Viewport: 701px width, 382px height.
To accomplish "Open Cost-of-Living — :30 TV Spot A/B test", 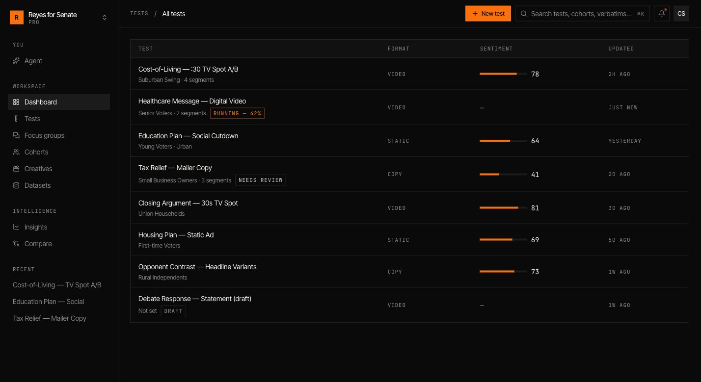I will click(188, 69).
